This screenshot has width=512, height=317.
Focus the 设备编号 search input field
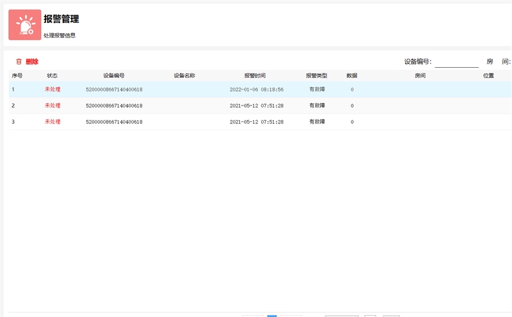click(456, 62)
